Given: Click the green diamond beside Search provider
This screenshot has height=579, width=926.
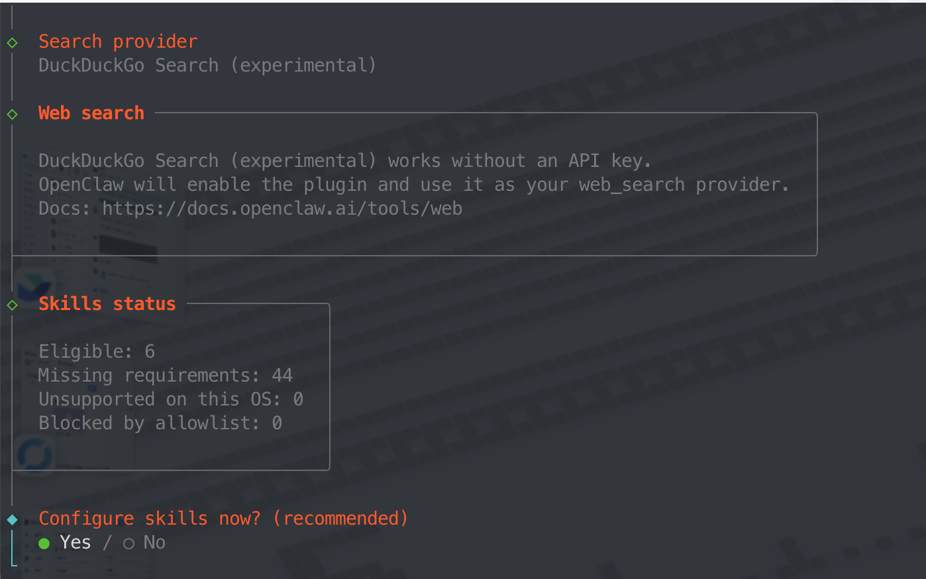Looking at the screenshot, I should pyautogui.click(x=12, y=42).
